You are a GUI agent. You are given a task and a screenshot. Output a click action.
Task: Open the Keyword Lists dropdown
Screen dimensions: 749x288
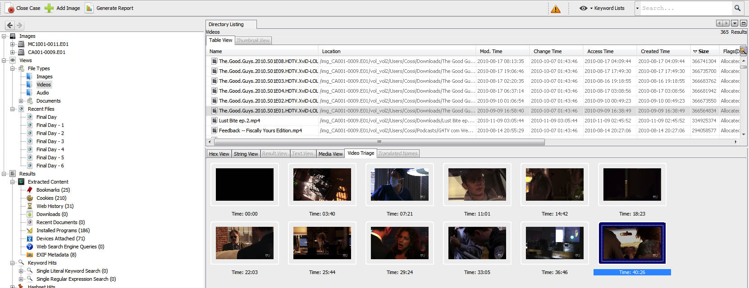click(607, 8)
